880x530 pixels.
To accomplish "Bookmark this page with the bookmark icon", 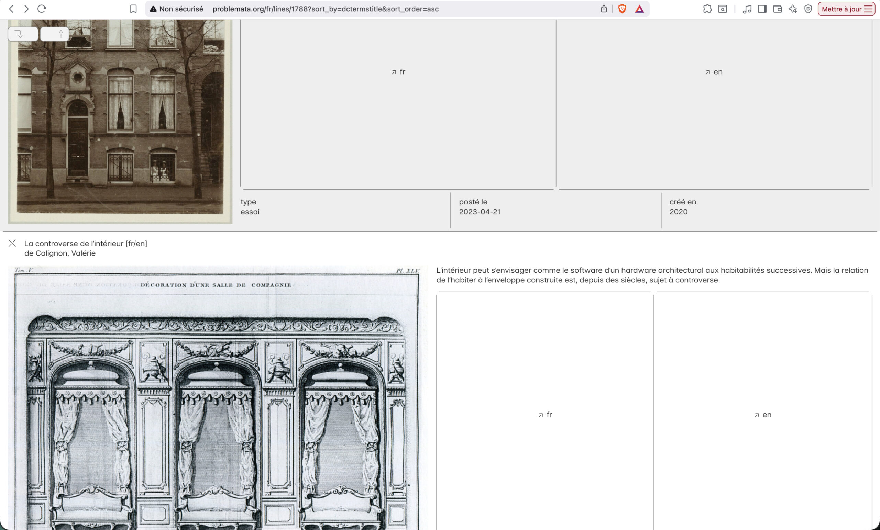I will [x=133, y=9].
